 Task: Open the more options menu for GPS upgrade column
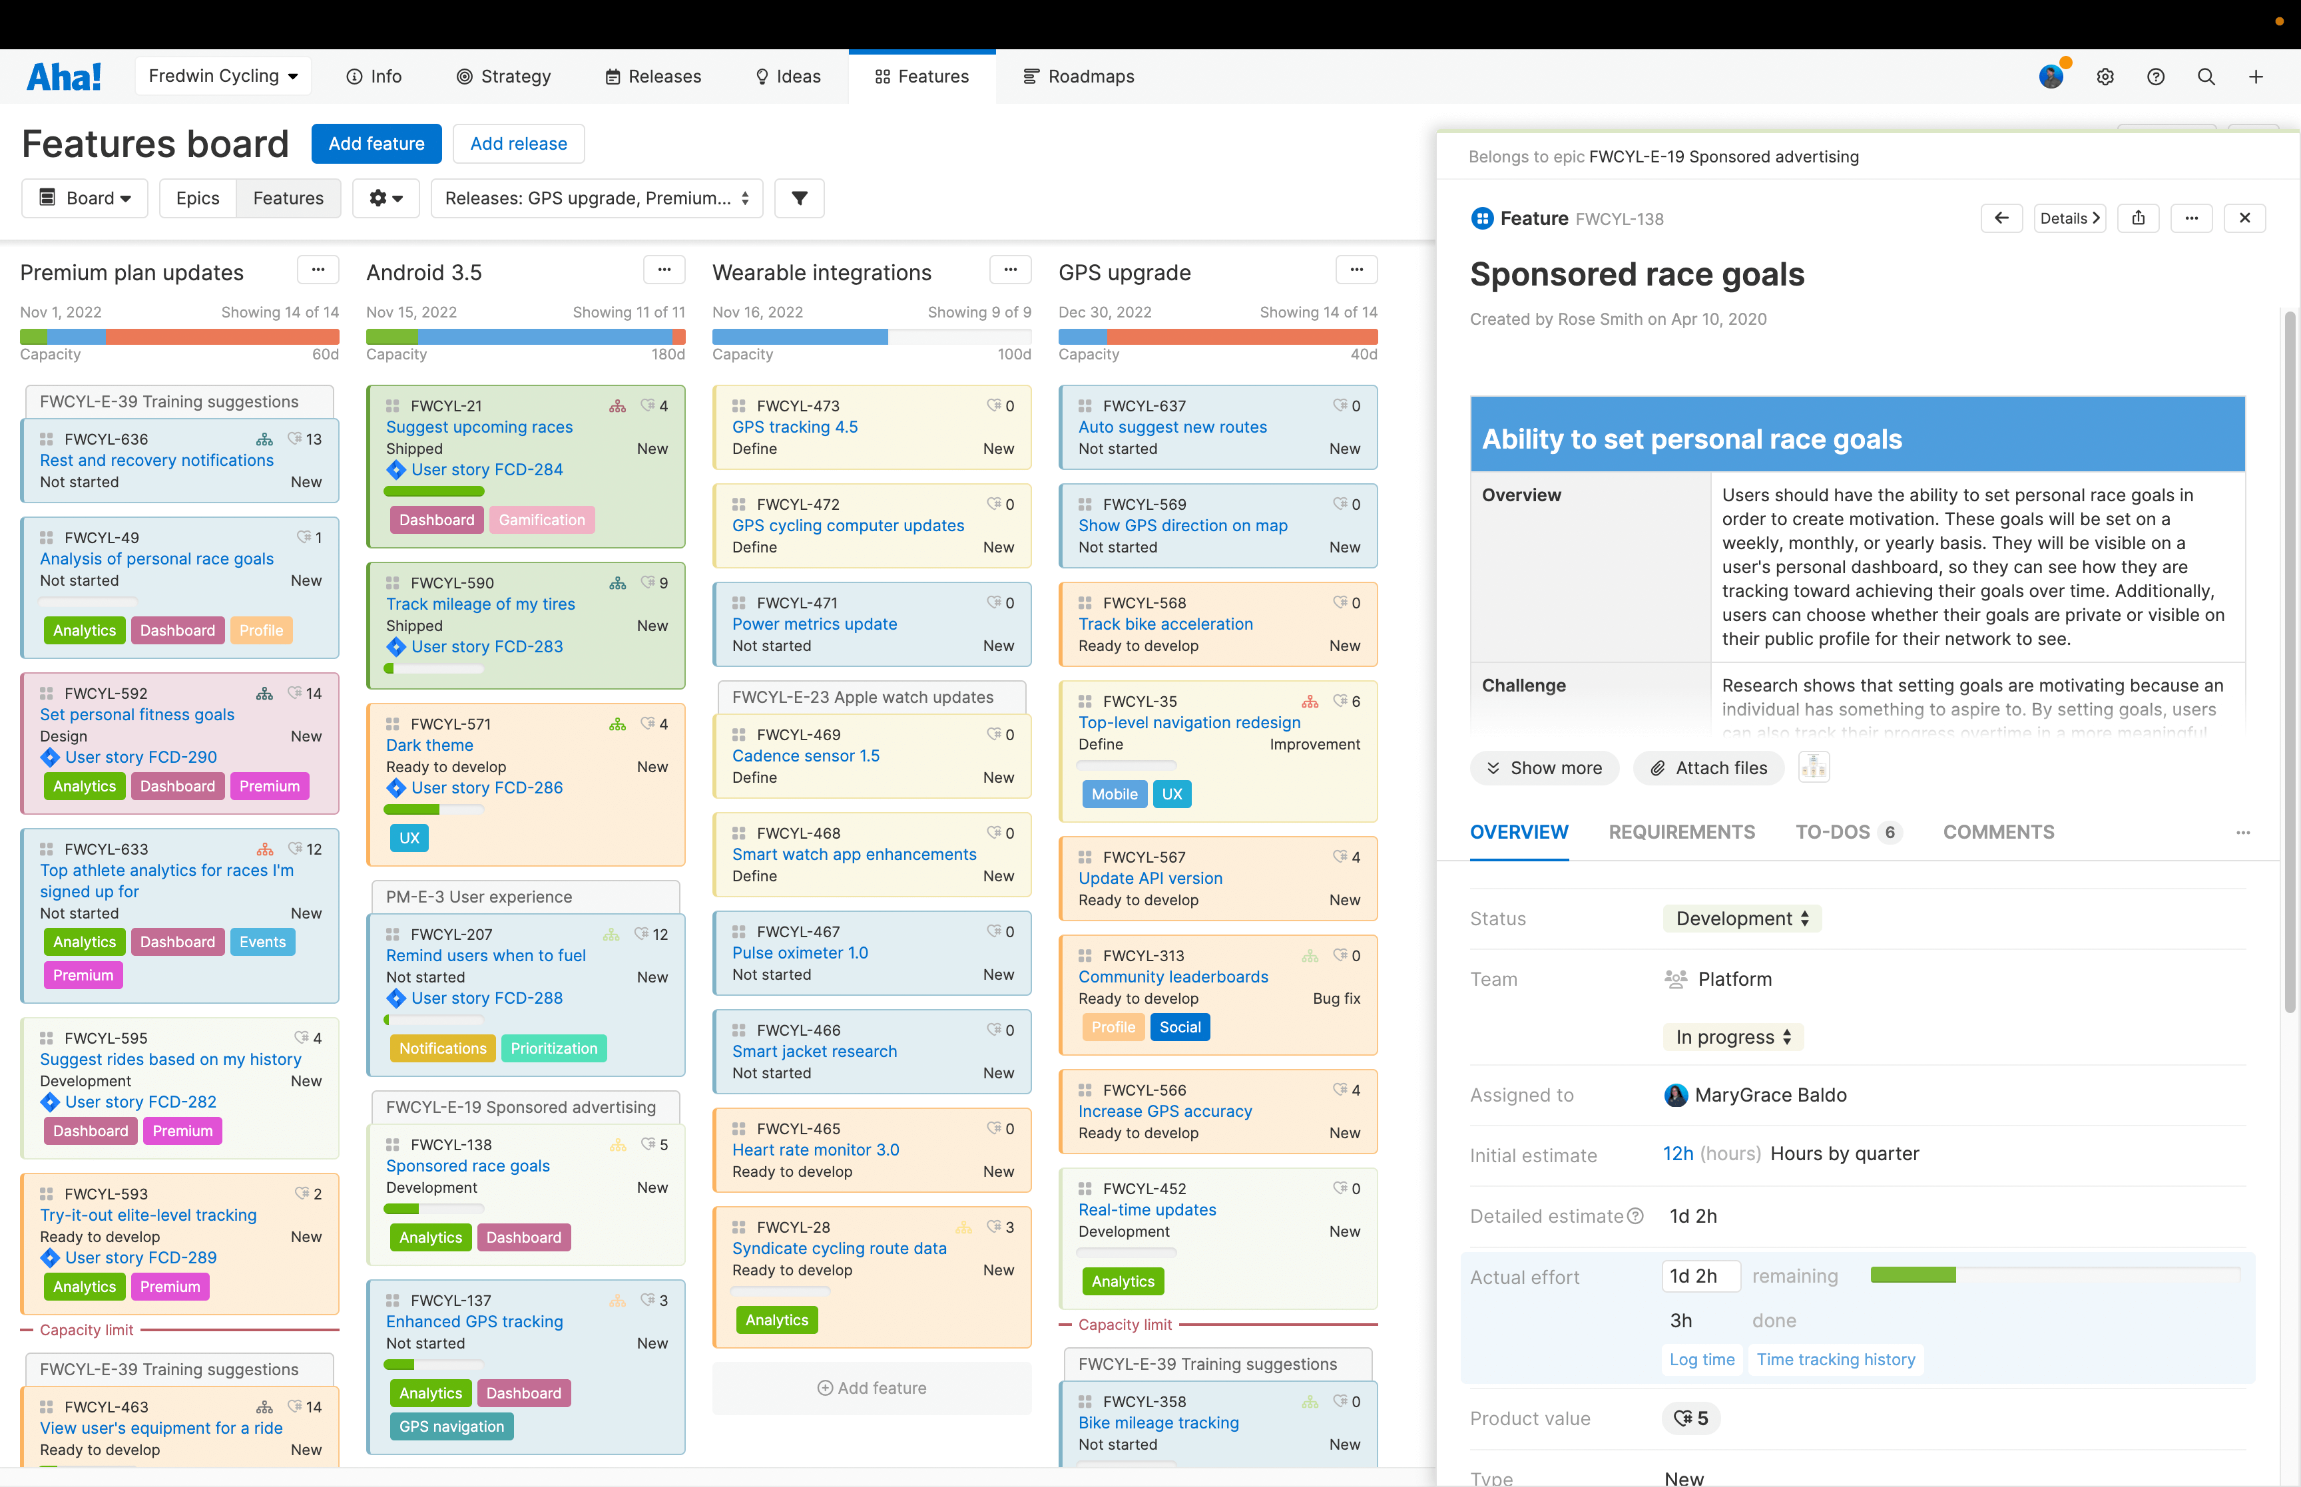pos(1357,270)
